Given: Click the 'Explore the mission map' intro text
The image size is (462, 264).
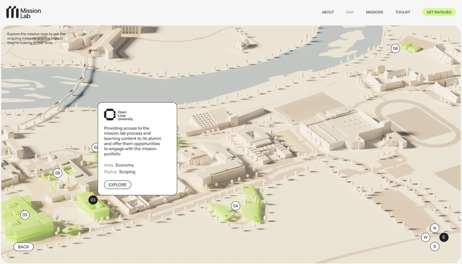Looking at the screenshot, I should point(36,38).
